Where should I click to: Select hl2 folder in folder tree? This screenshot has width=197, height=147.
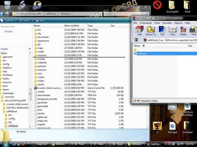[10, 122]
